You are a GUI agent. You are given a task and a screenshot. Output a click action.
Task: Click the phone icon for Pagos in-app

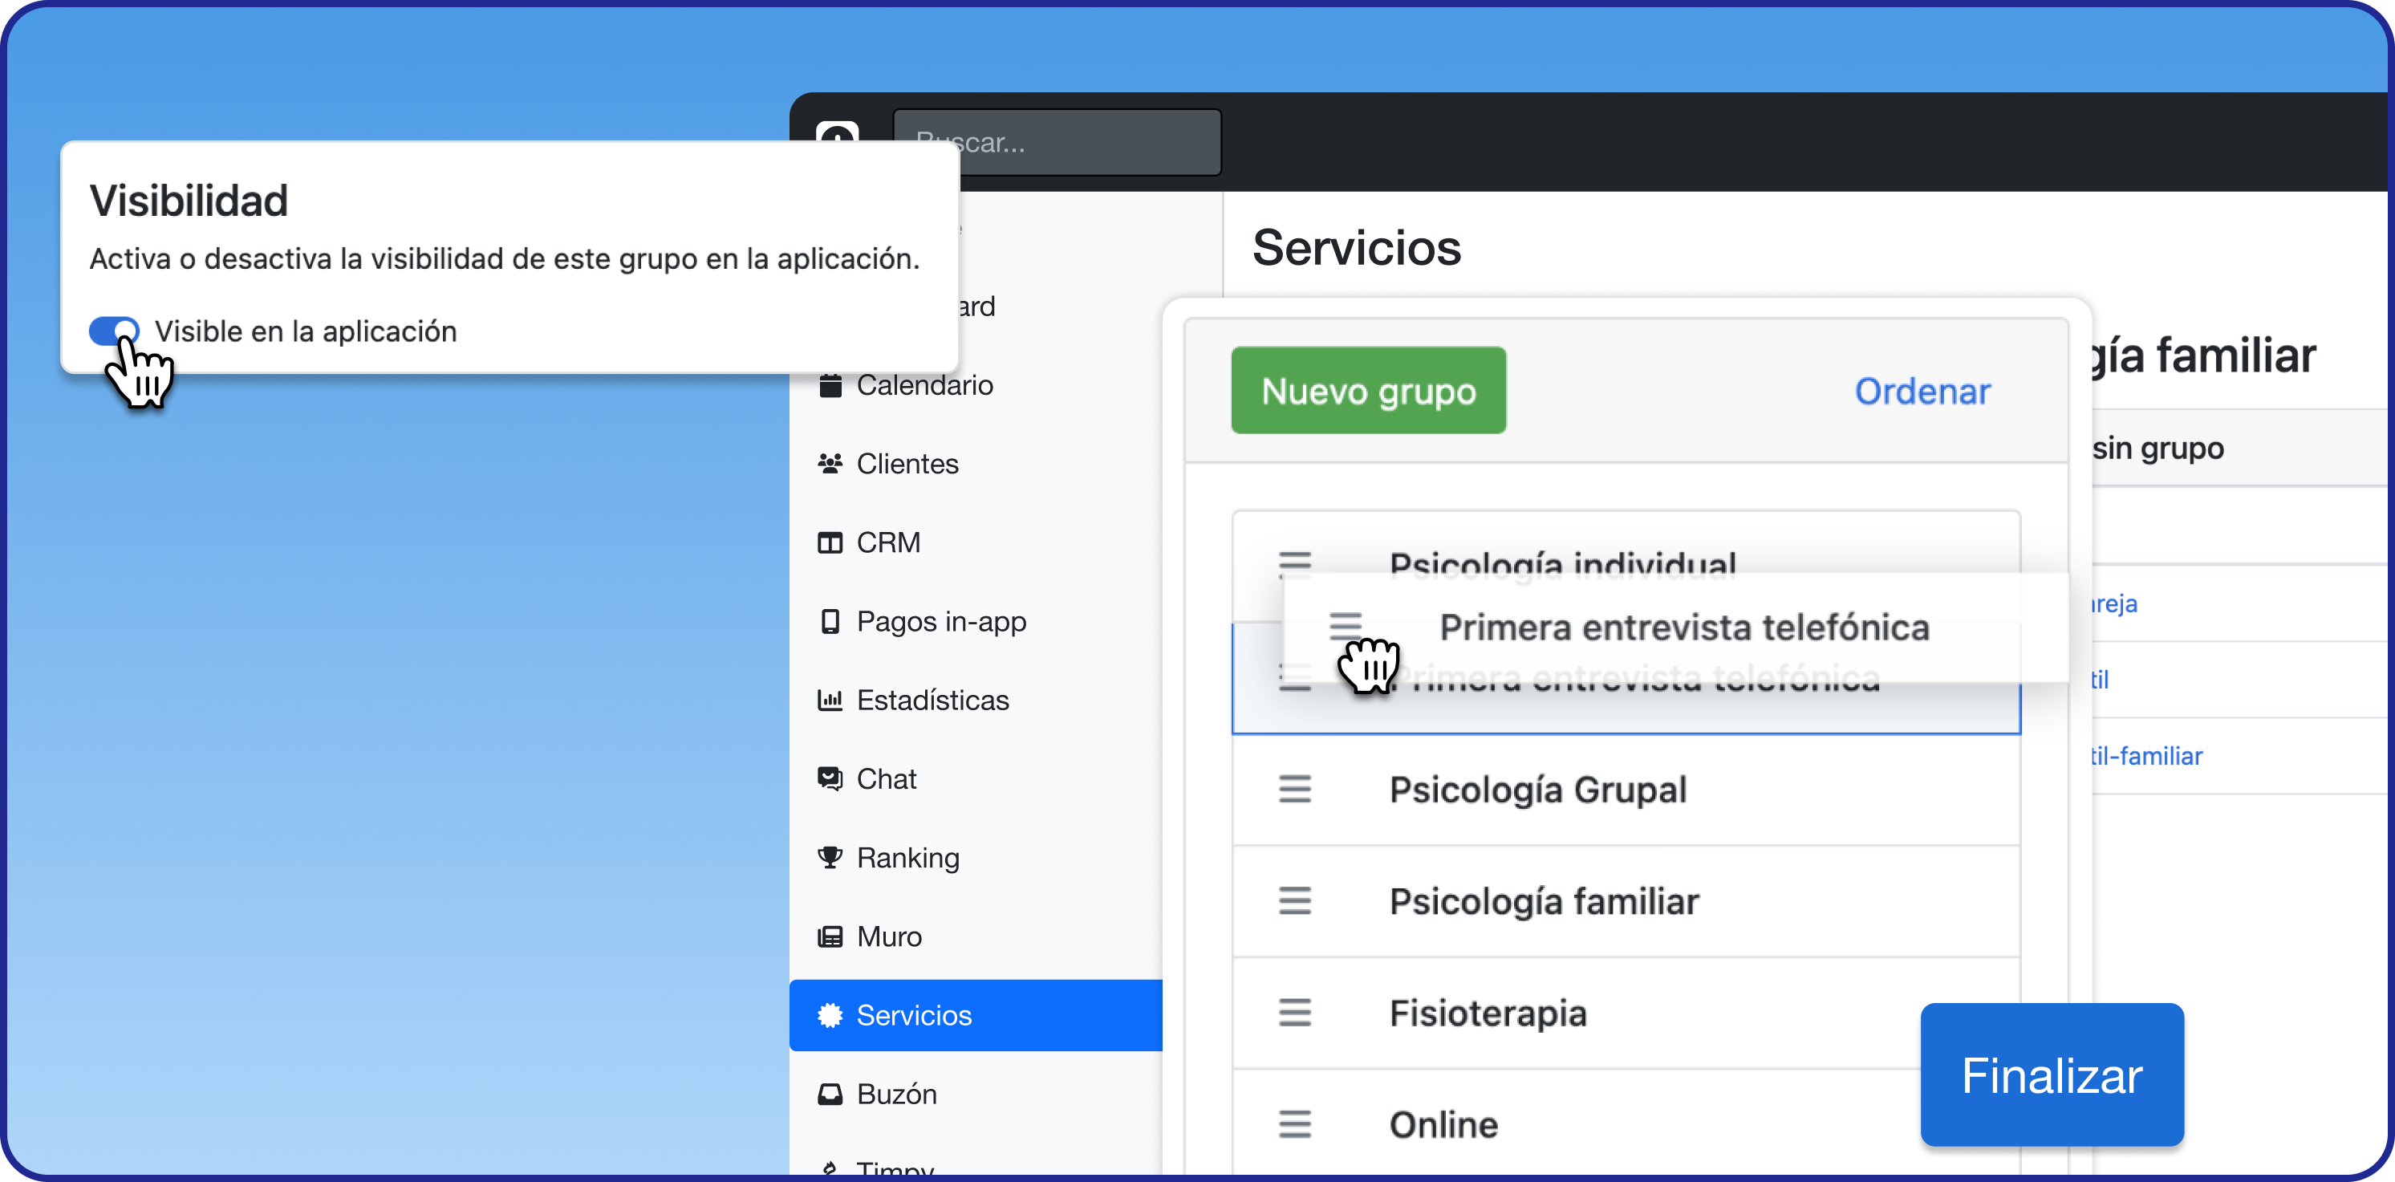click(x=830, y=621)
